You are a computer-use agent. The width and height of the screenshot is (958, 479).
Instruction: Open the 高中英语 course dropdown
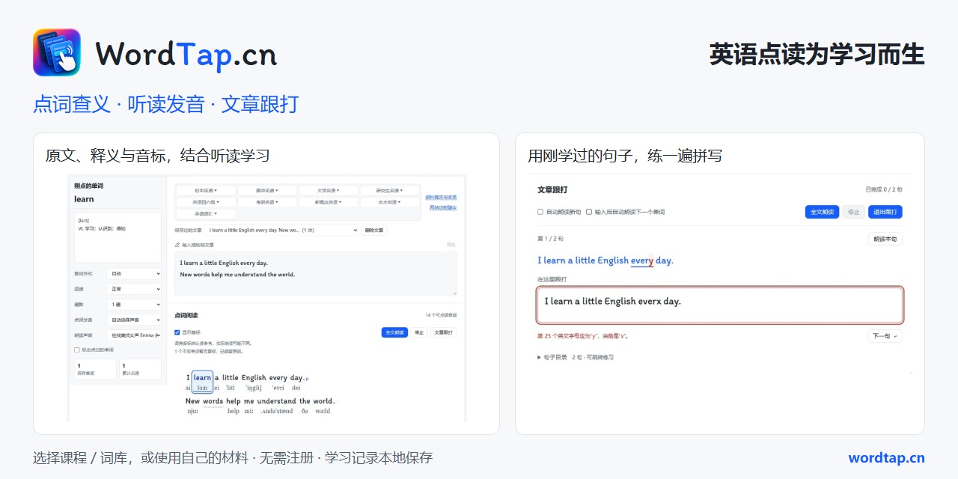coord(267,191)
